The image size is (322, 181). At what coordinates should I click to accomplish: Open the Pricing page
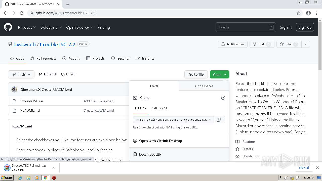[104, 27]
